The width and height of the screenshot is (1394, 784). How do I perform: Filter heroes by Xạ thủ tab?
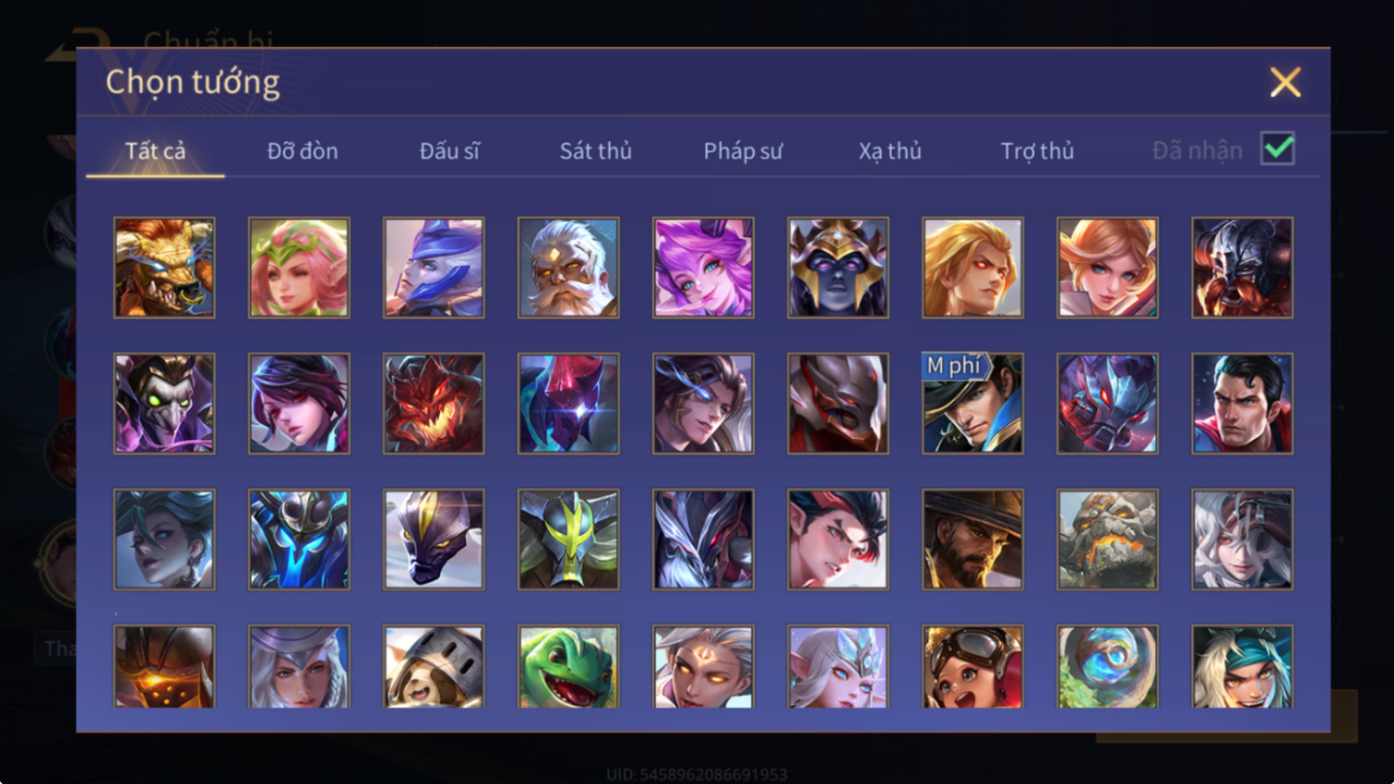(x=890, y=150)
